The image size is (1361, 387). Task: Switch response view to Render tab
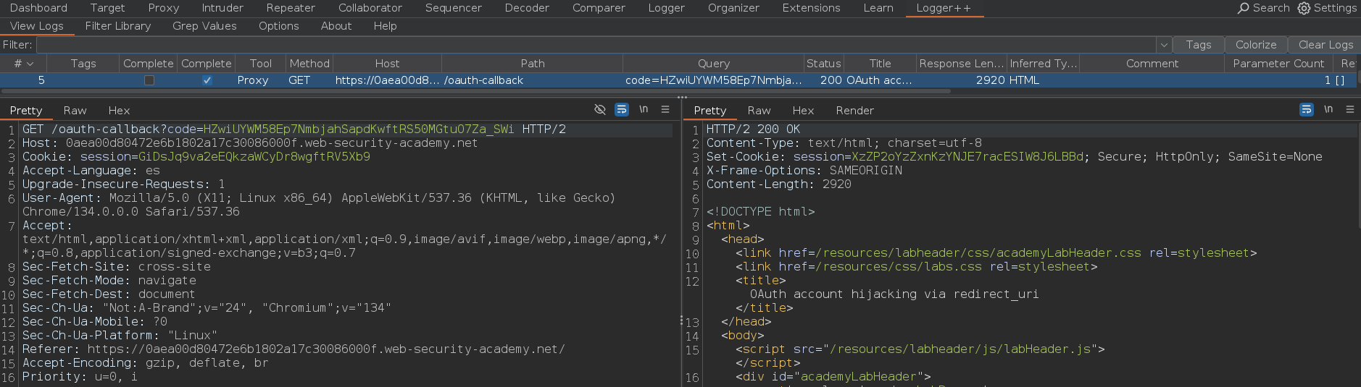click(854, 111)
